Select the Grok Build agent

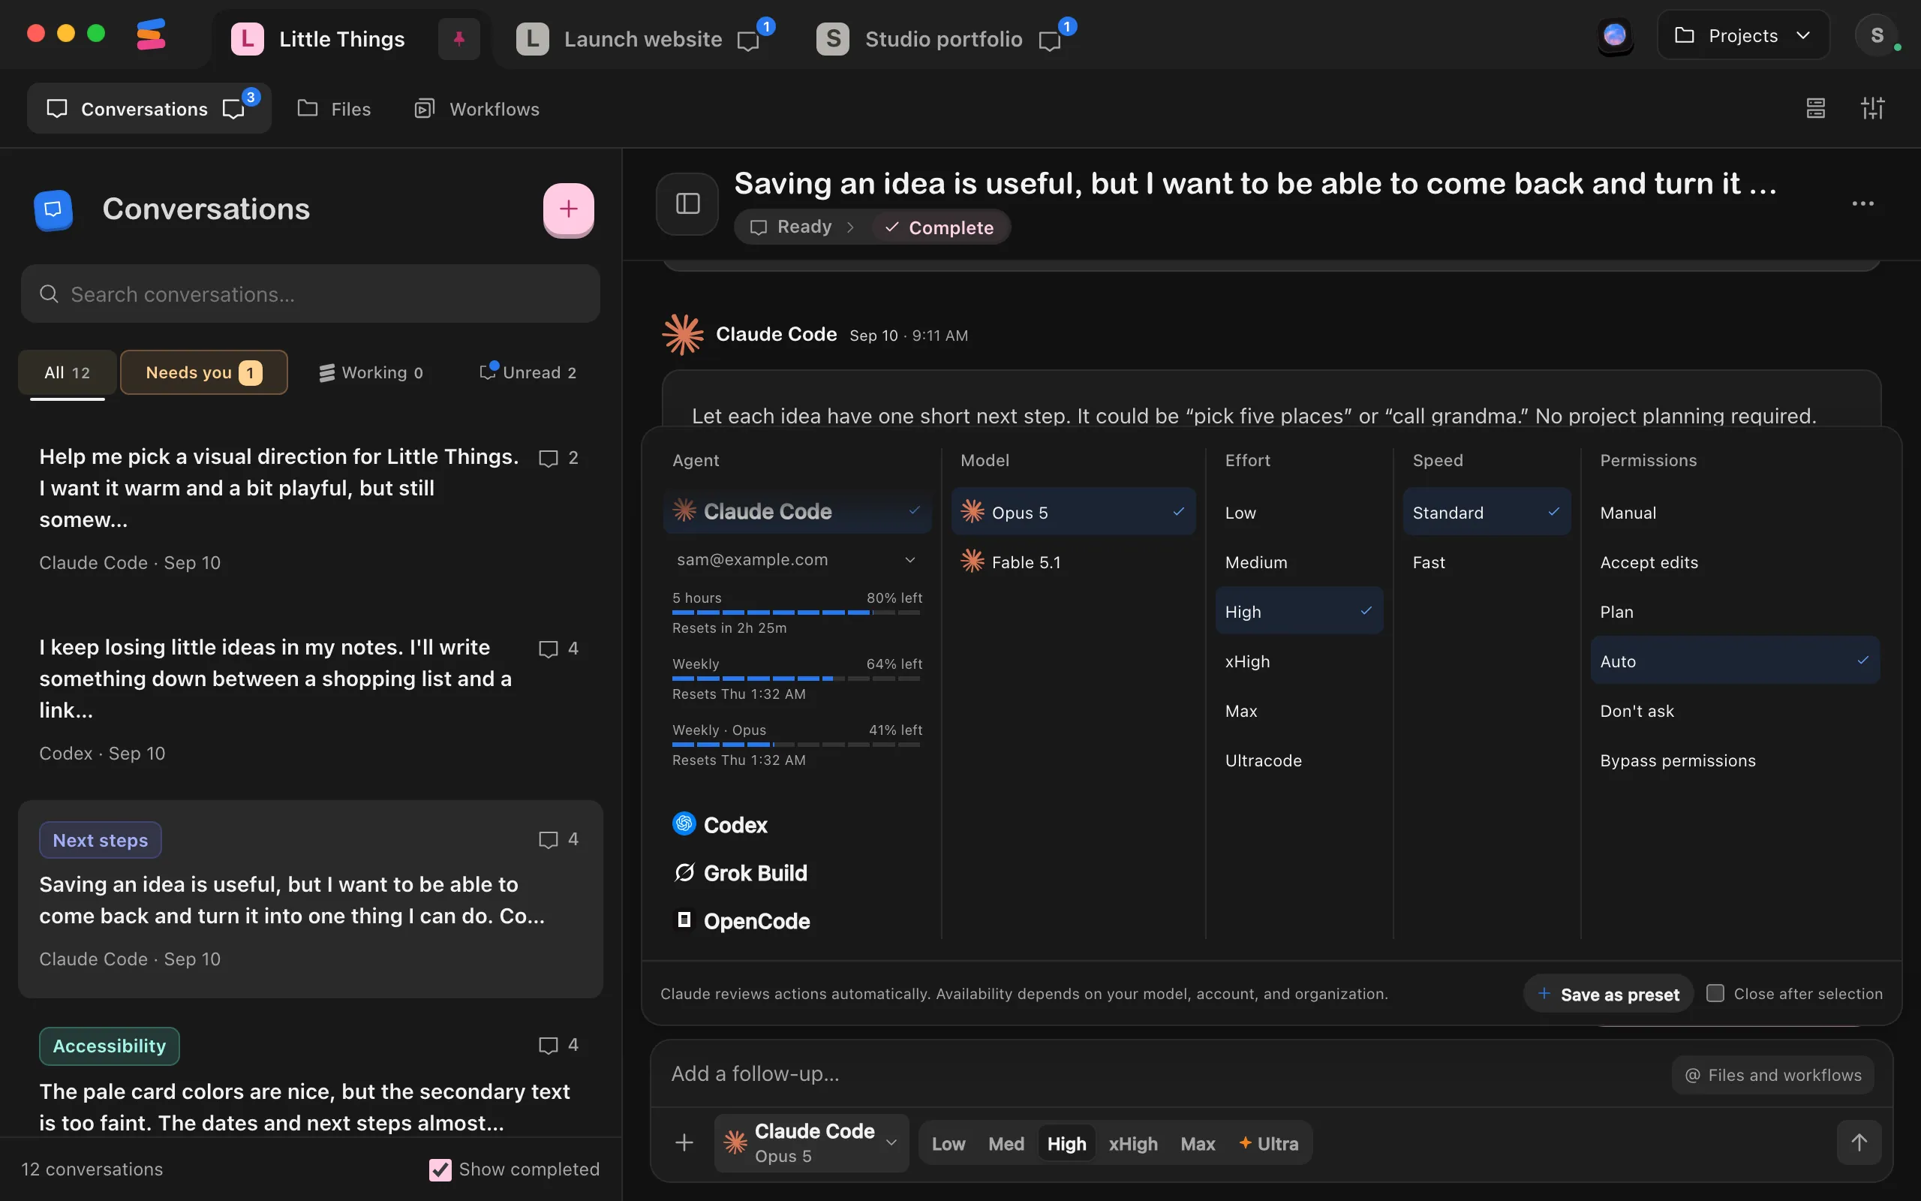[x=797, y=873]
